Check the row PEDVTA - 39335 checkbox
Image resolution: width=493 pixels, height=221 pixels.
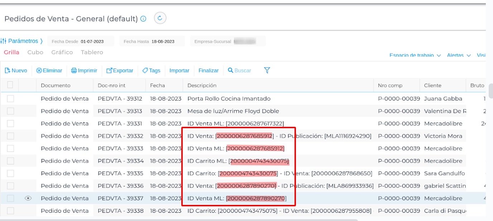coord(10,173)
